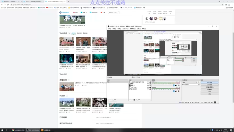Reload the bilibili page in Chrome
The width and height of the screenshot is (234, 132).
point(8,5)
